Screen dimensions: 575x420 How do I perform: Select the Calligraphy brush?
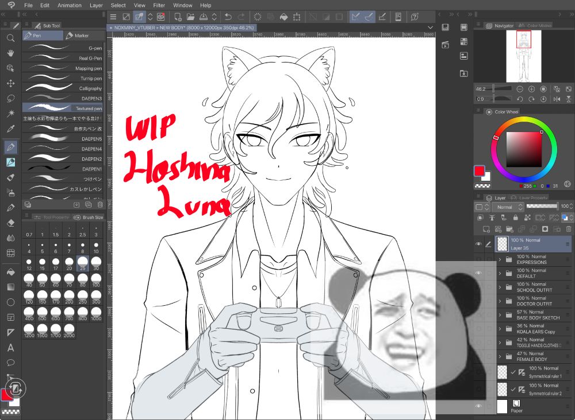click(x=63, y=88)
